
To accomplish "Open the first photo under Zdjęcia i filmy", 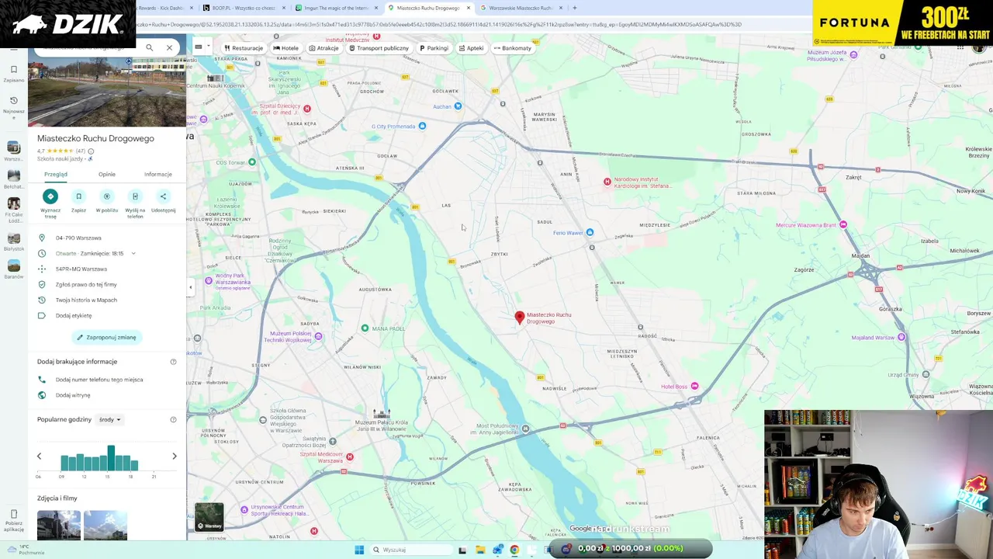I will tap(59, 525).
